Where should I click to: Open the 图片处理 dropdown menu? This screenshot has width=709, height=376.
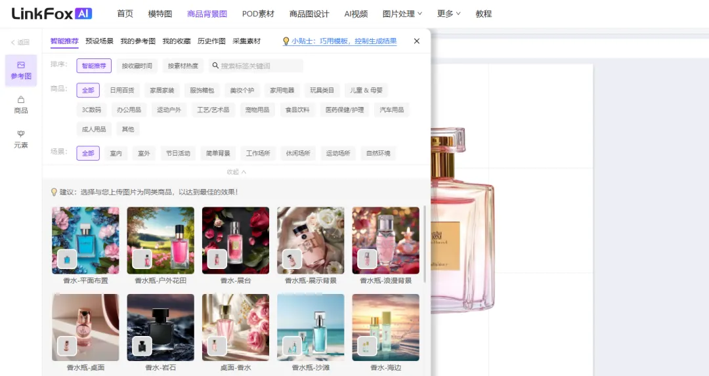tap(402, 14)
